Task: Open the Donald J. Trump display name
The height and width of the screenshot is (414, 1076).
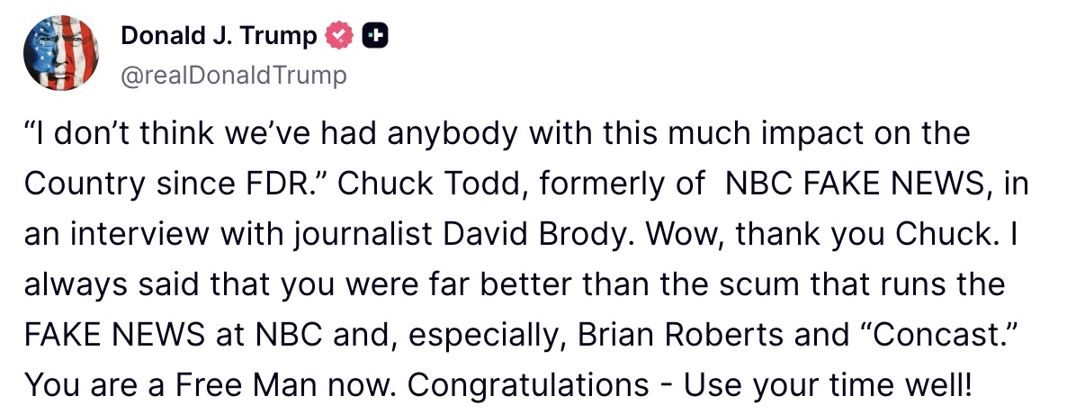Action: coord(219,36)
